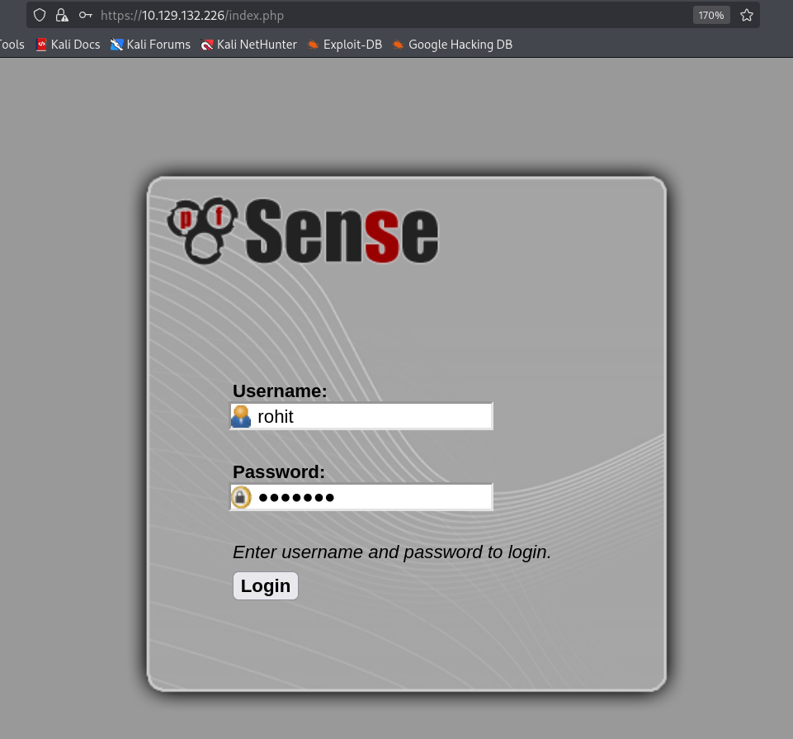Open the partially visible Tools bookmark
Screen dimensions: 793x739
12,45
